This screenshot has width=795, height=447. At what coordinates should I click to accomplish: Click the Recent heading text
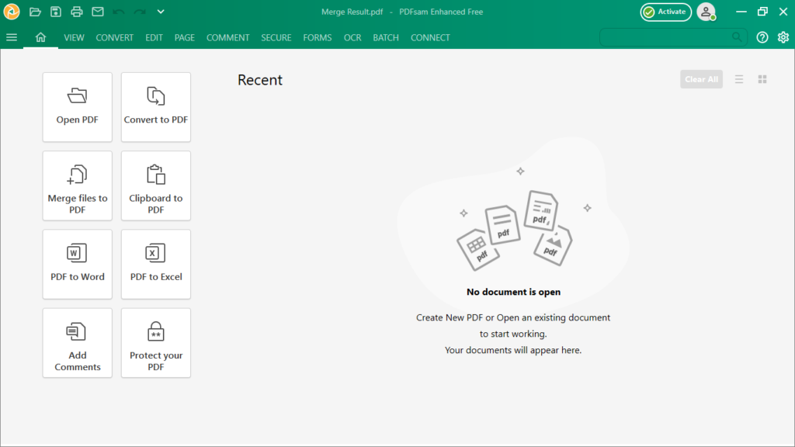pos(260,80)
